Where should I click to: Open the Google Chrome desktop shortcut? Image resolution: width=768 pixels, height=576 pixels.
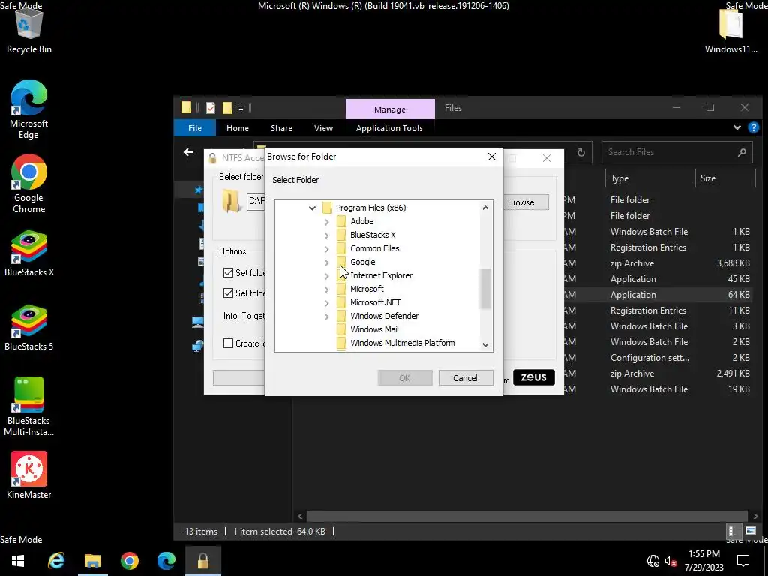point(29,184)
